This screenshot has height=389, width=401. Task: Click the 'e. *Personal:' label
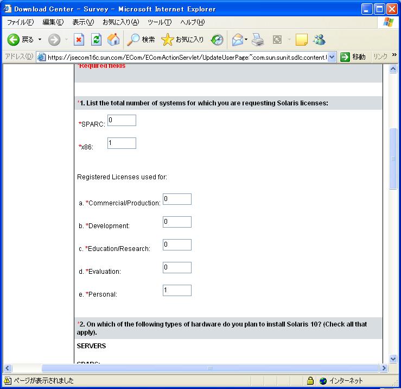[98, 294]
